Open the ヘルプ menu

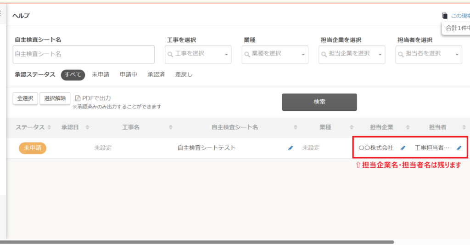[x=22, y=16]
